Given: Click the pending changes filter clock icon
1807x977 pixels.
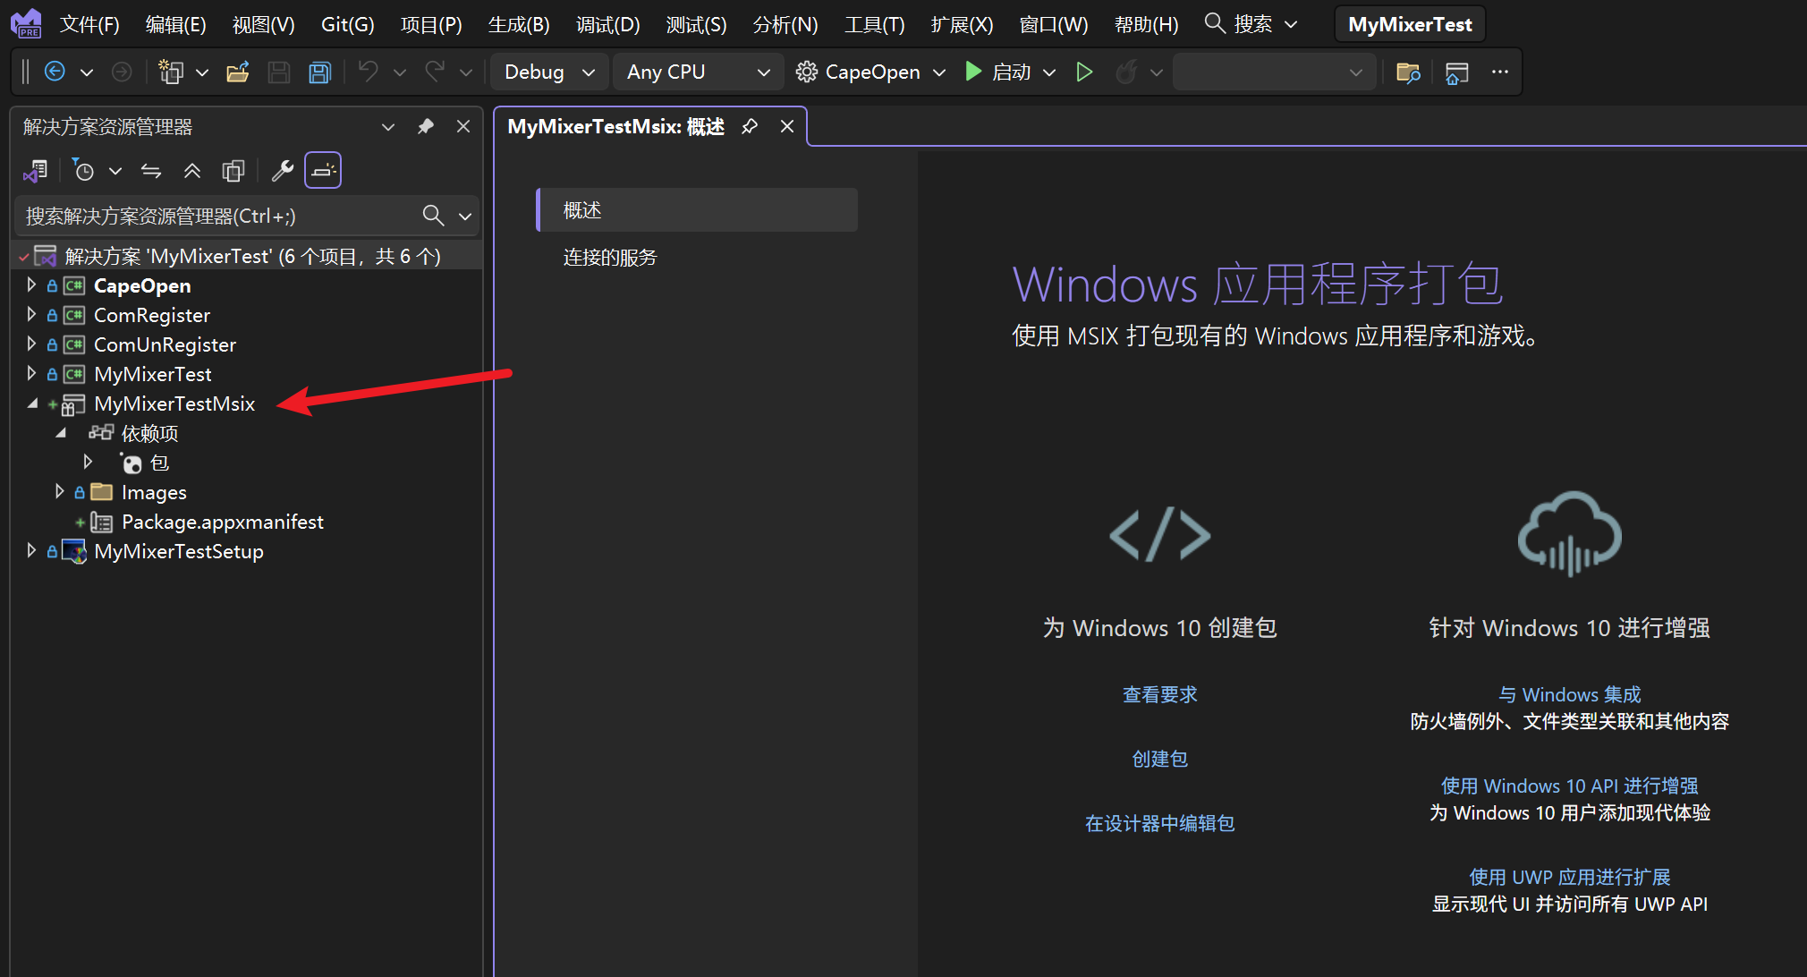Looking at the screenshot, I should click(x=83, y=170).
